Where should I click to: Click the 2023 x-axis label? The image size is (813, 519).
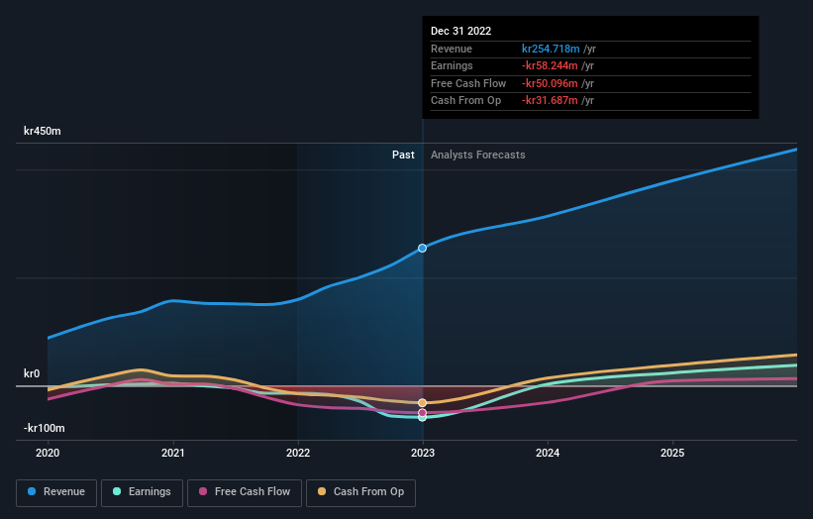coord(423,453)
